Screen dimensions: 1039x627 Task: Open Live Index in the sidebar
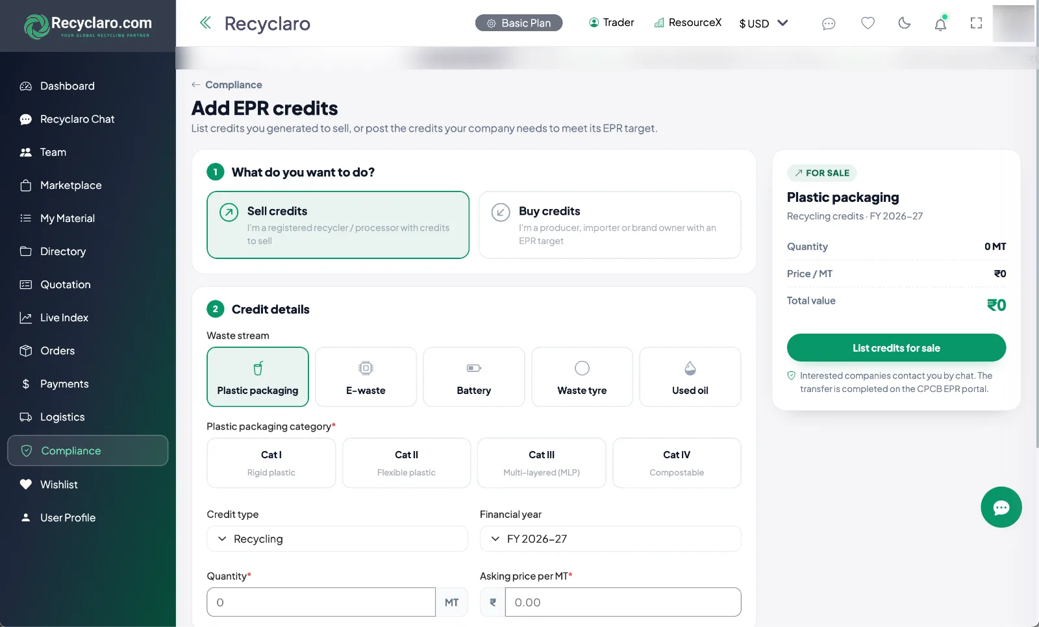coord(88,317)
